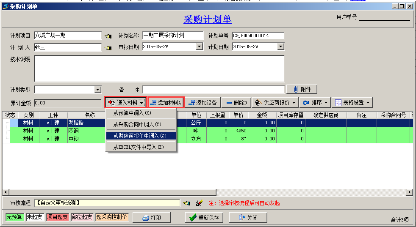Screen dimensions: 416x227
Task: Click the 关闭 close button
Action: [x=248, y=218]
